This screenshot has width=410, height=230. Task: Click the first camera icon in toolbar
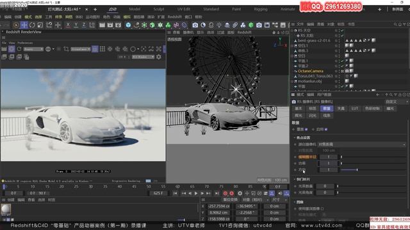195,25
